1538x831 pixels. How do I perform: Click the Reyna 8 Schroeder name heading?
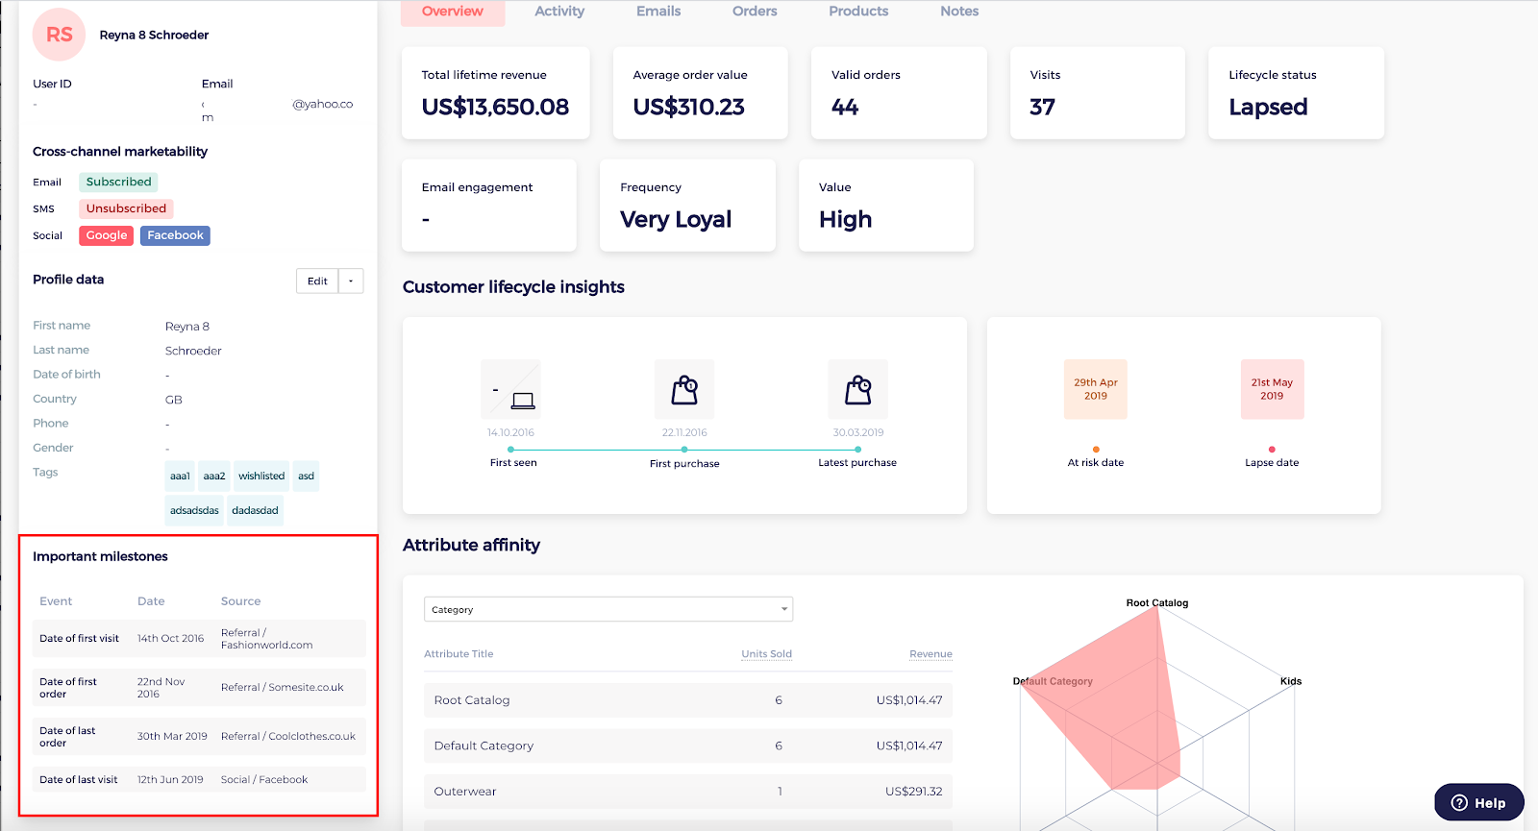(154, 35)
